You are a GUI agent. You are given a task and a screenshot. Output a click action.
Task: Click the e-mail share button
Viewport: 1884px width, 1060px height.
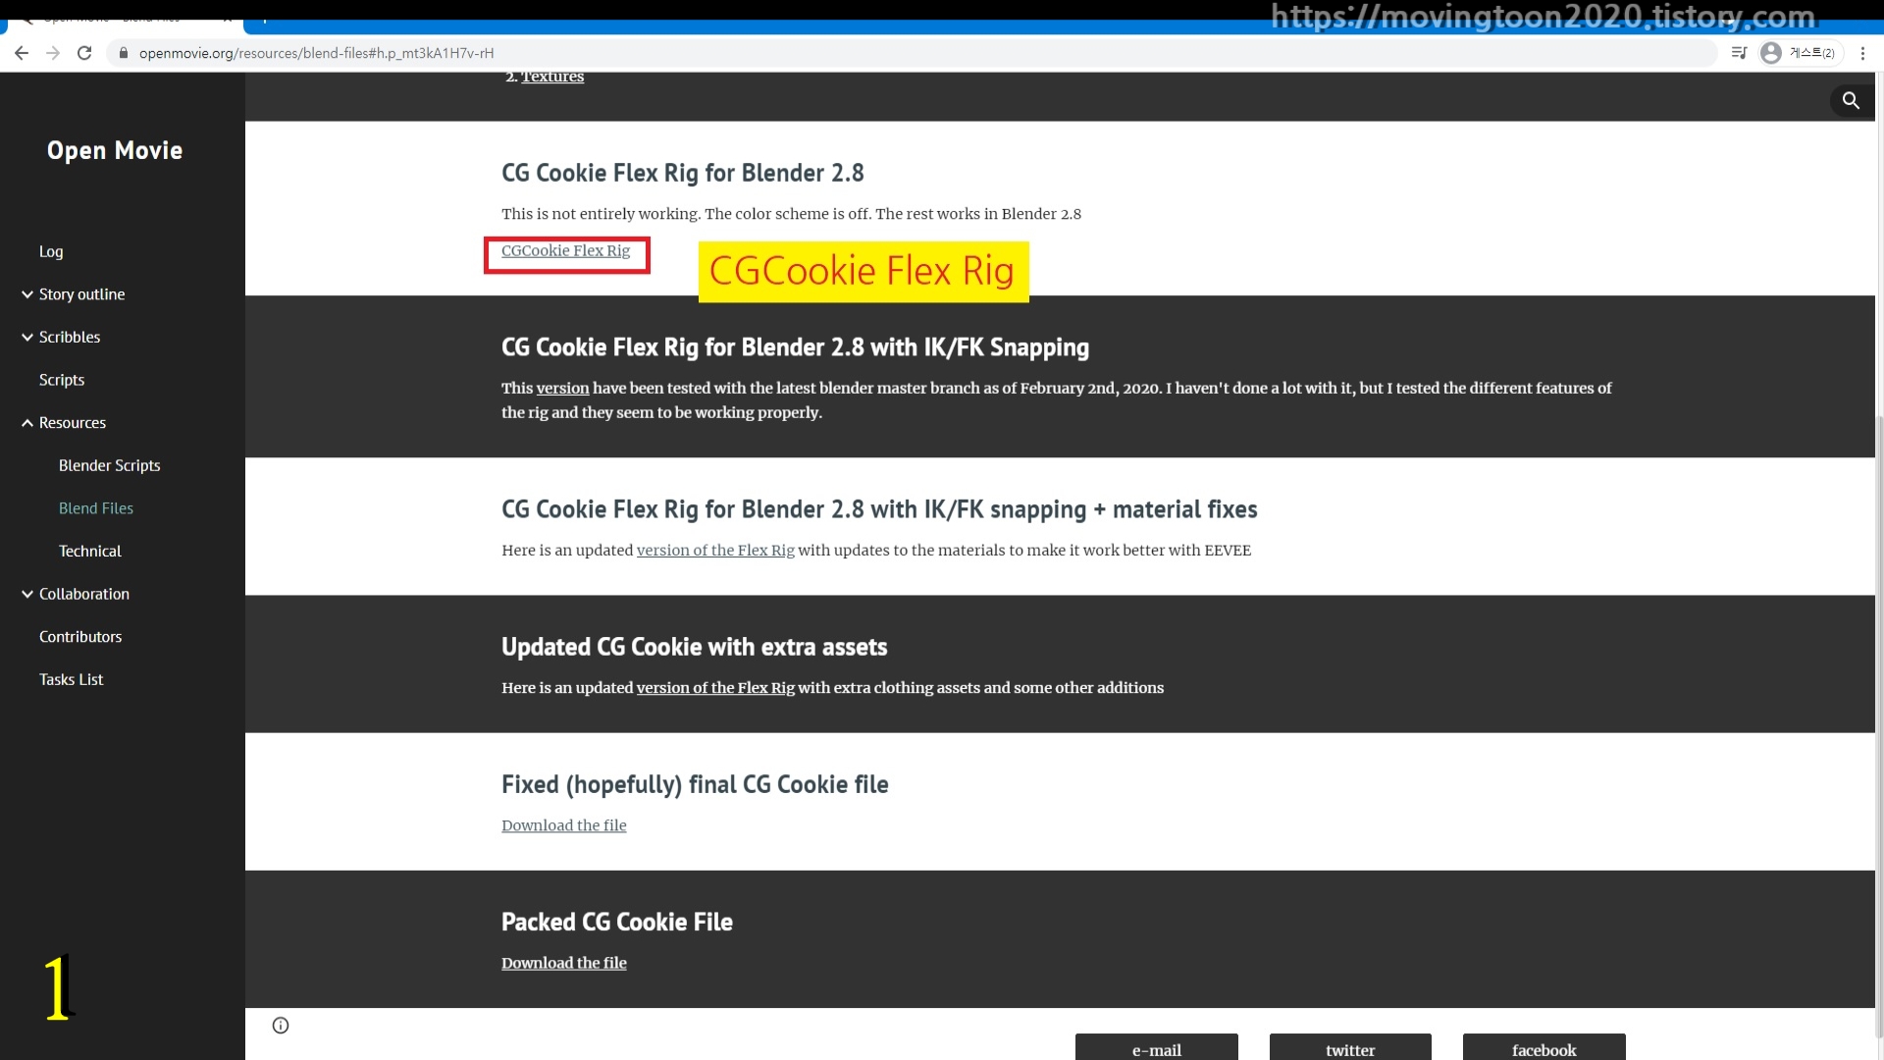1157,1047
